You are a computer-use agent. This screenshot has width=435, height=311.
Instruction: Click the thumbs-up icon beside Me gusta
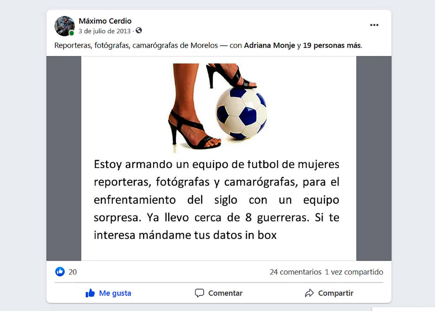(x=90, y=293)
